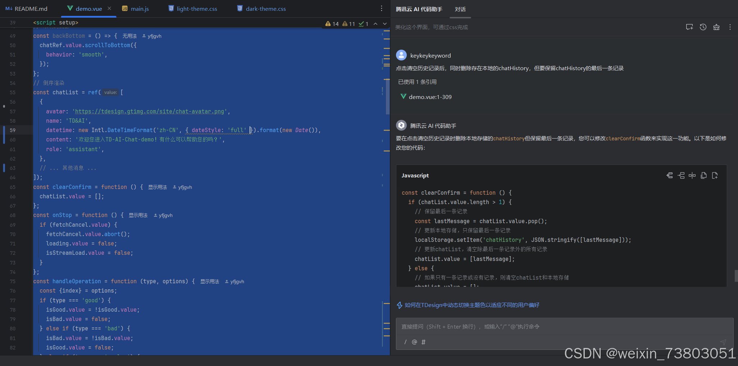Viewport: 738px width, 366px height.
Task: Go to next highlighted error arrow
Action: (x=385, y=24)
